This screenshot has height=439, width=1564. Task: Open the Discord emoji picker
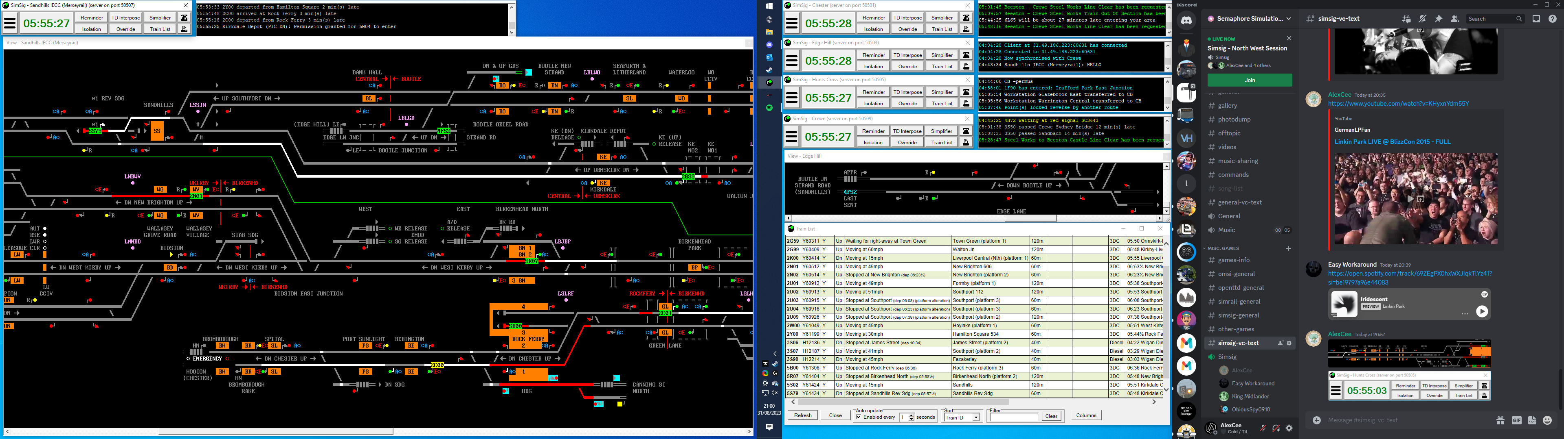pos(1547,420)
